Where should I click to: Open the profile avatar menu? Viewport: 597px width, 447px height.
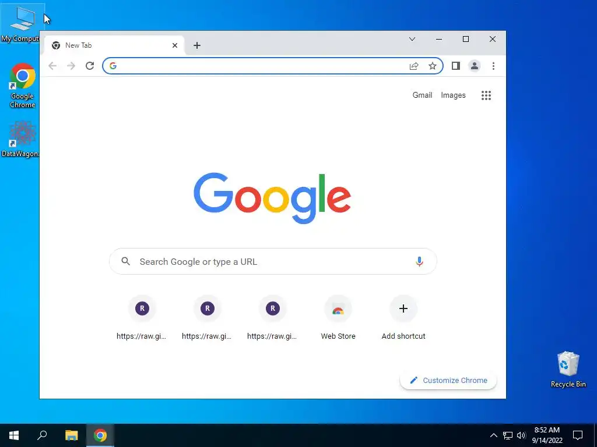click(475, 66)
